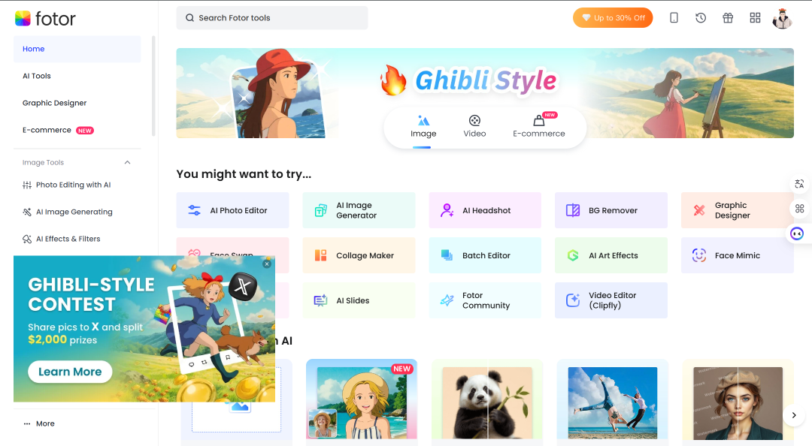The image size is (812, 446).
Task: Open the mobile app download icon
Action: click(674, 17)
